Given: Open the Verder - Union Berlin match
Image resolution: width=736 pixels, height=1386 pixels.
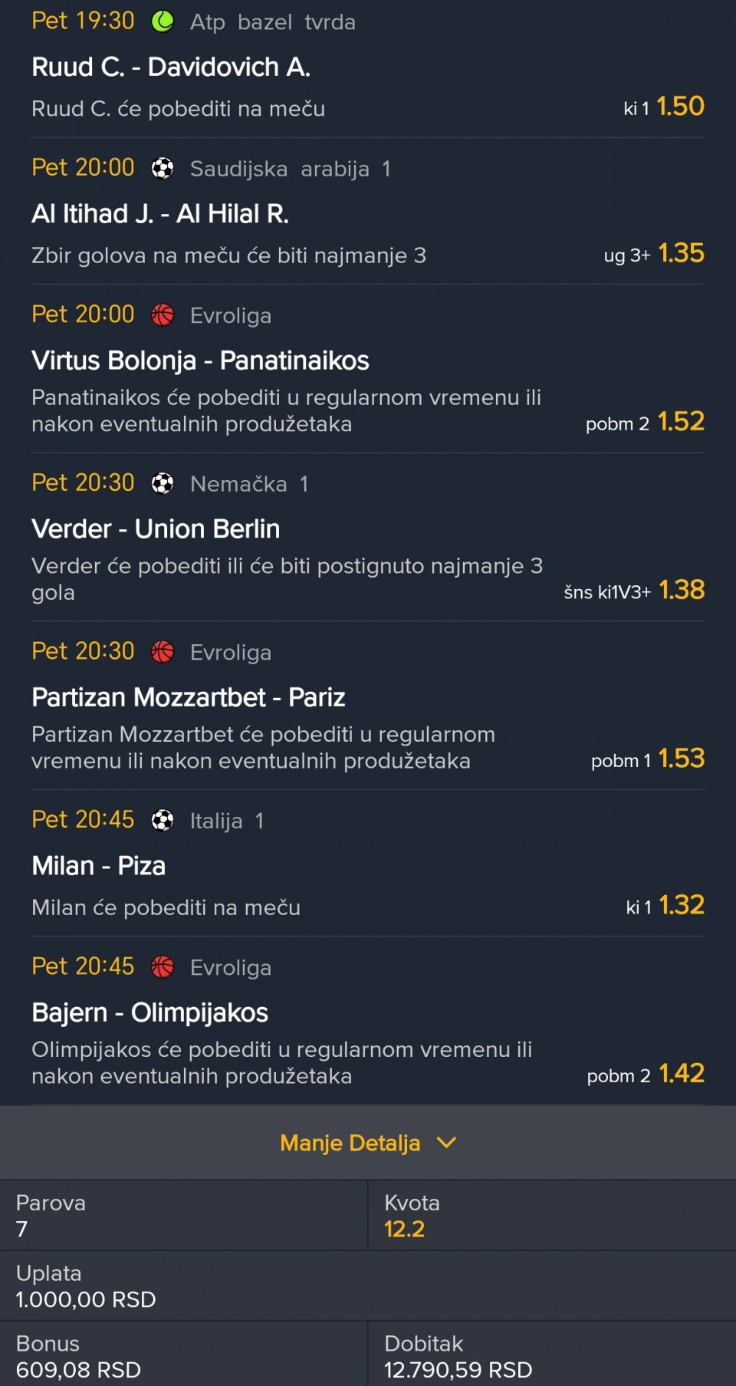Looking at the screenshot, I should coord(156,529).
